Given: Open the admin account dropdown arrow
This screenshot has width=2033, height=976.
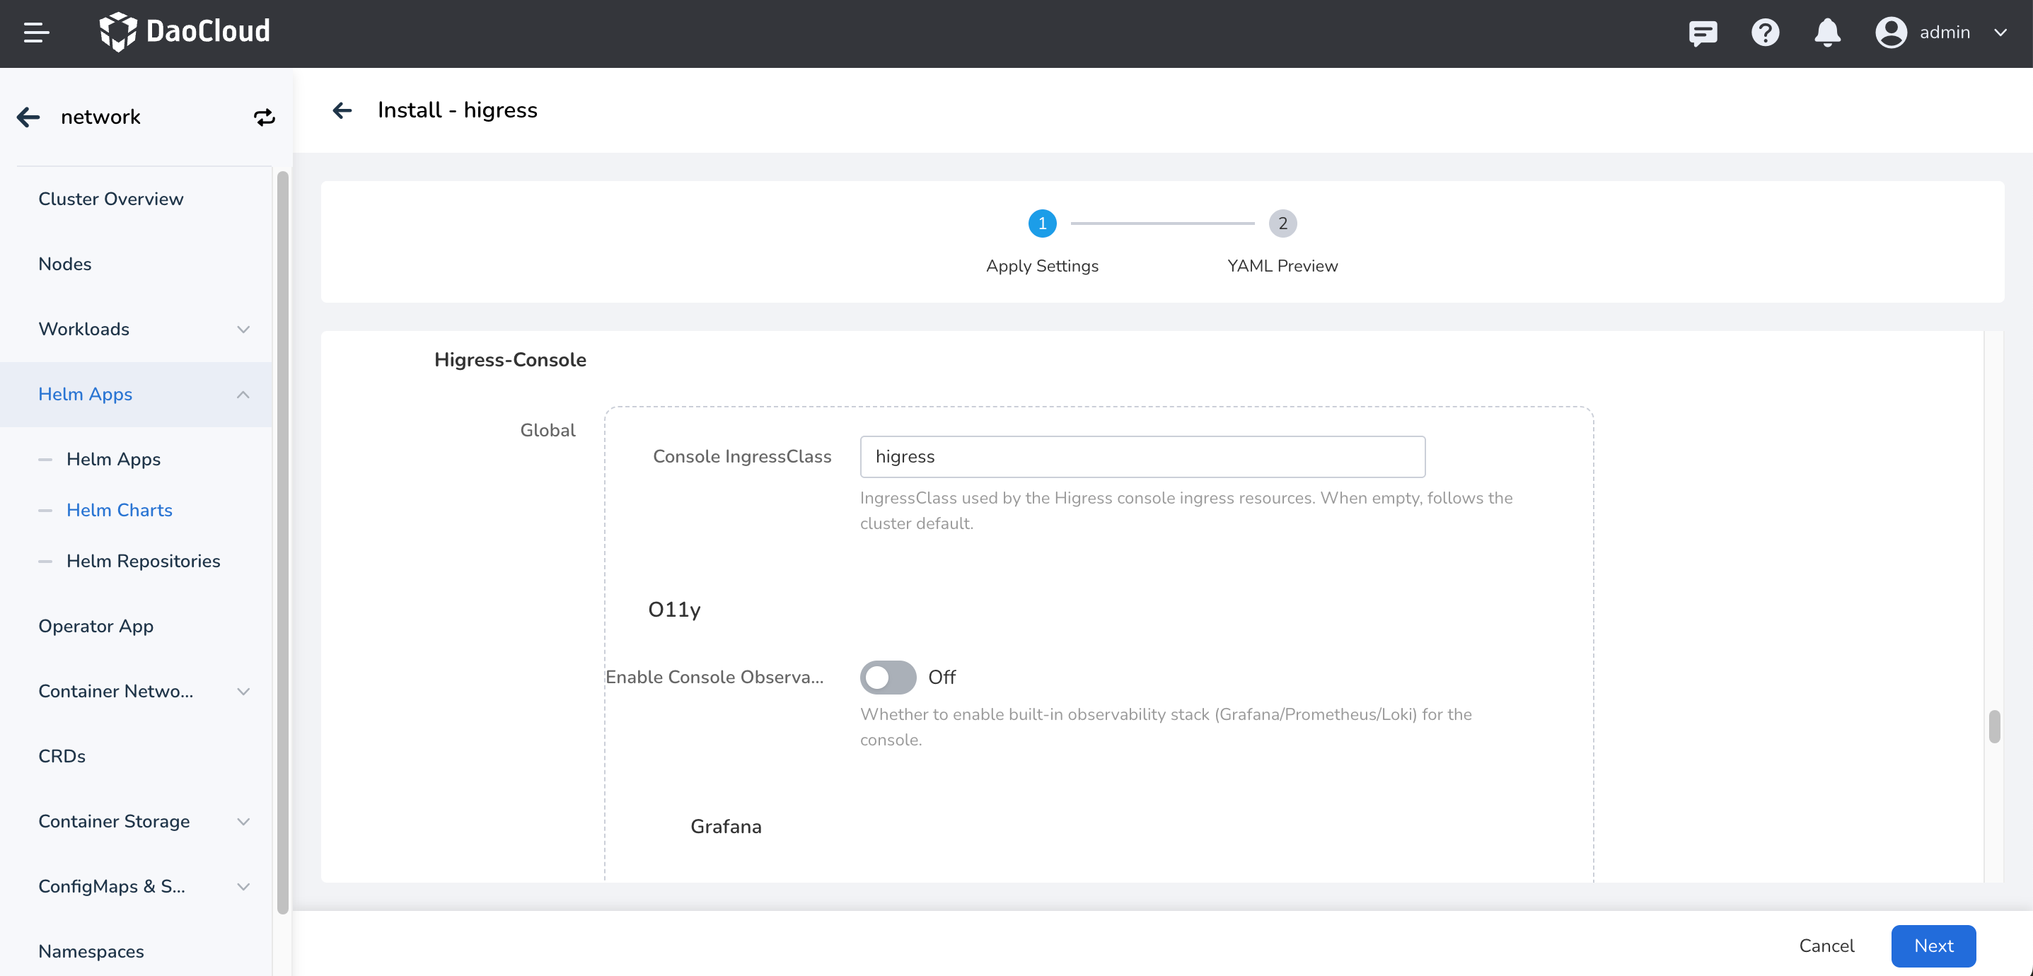Looking at the screenshot, I should [x=2000, y=33].
